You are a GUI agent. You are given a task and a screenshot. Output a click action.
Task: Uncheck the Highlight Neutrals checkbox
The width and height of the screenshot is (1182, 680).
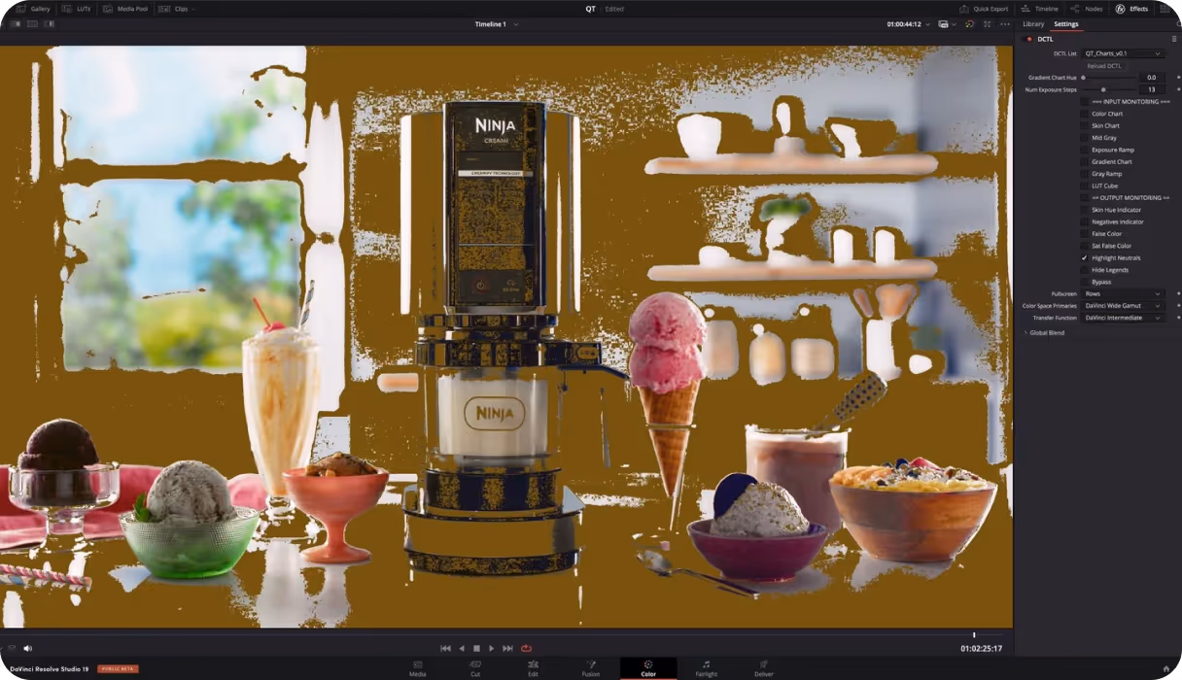[x=1085, y=257]
